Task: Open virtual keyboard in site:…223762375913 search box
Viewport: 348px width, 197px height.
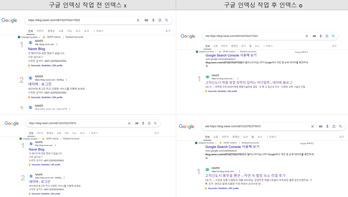Action: (320, 126)
